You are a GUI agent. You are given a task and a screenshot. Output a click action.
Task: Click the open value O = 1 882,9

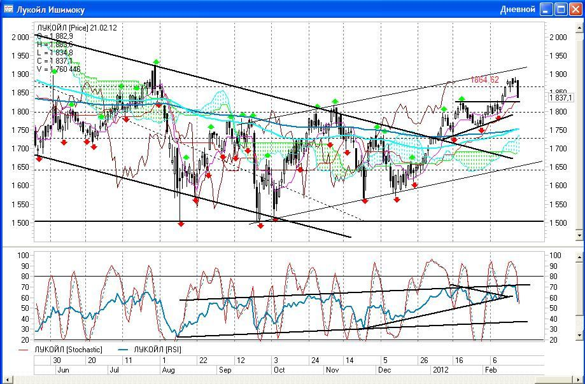pyautogui.click(x=55, y=36)
